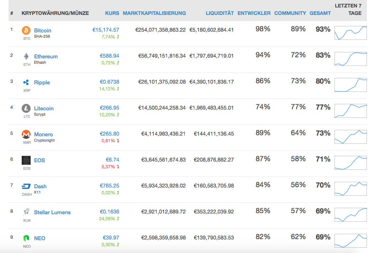Select NEO market cap €2,598,359,658.98
This screenshot has height=253, width=384.
click(163, 238)
